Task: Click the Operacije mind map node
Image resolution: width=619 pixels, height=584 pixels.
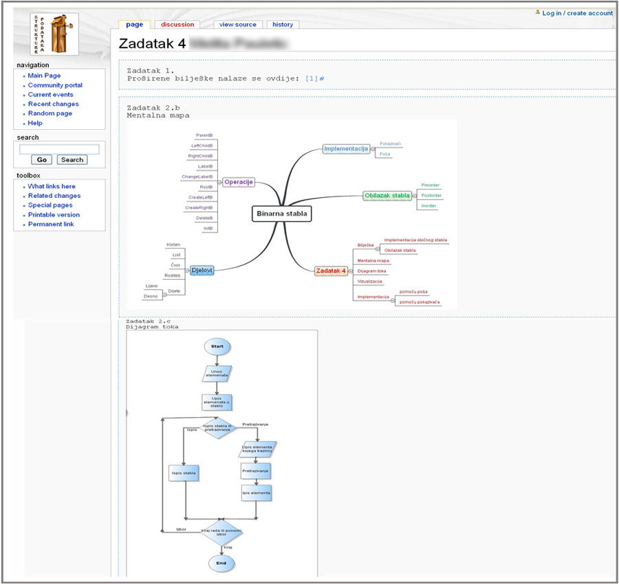Action: 239,182
